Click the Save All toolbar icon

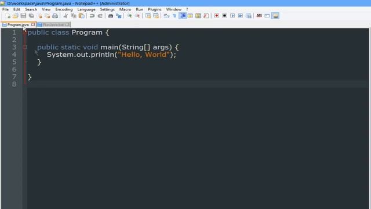31,16
